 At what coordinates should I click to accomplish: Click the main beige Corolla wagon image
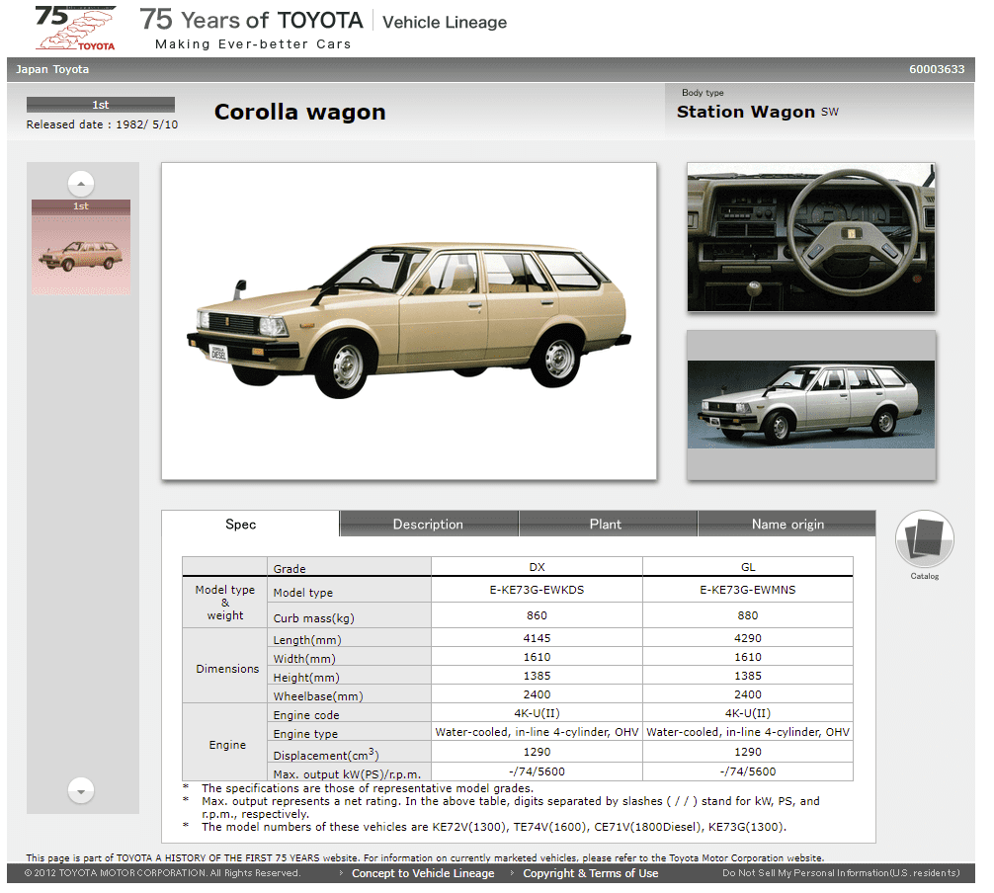pos(409,321)
